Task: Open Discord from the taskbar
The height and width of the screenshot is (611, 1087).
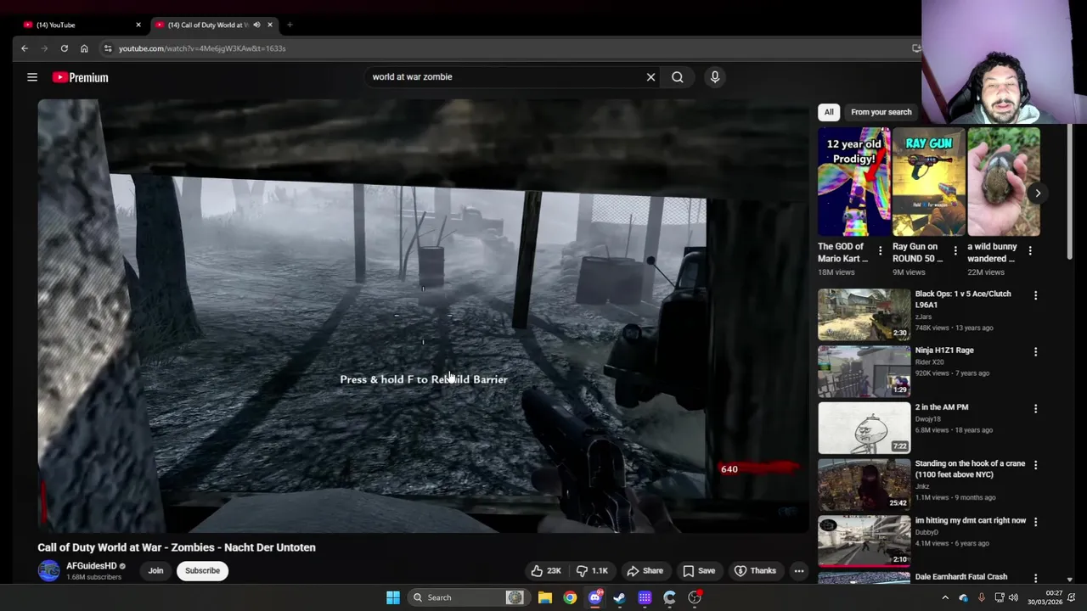Action: click(x=595, y=597)
